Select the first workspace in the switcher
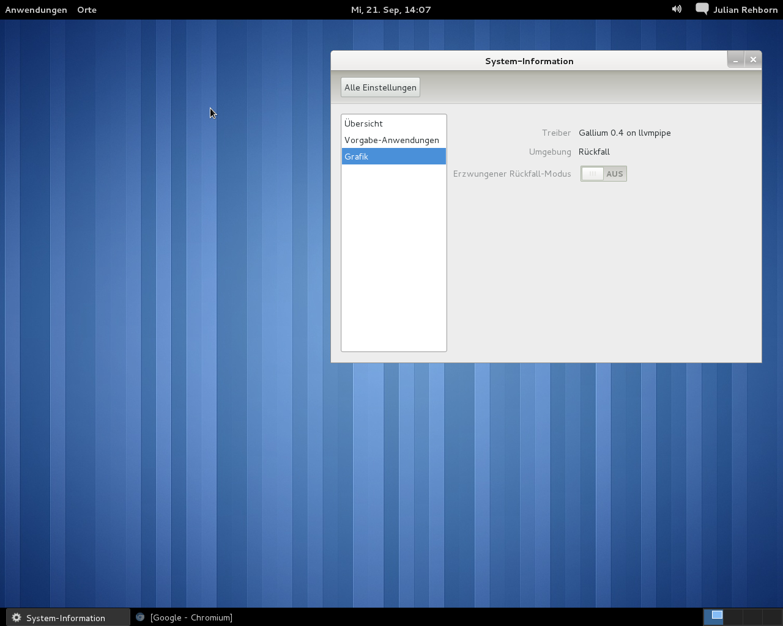 [x=713, y=617]
